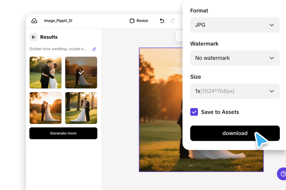Click the Golden hour wedding prompt text
The width and height of the screenshot is (286, 190).
pos(58,49)
